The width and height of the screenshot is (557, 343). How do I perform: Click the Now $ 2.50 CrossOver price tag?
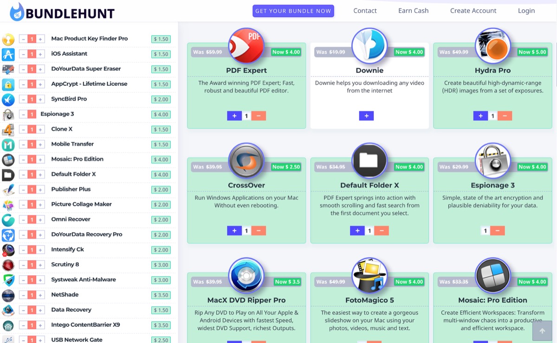pos(286,167)
